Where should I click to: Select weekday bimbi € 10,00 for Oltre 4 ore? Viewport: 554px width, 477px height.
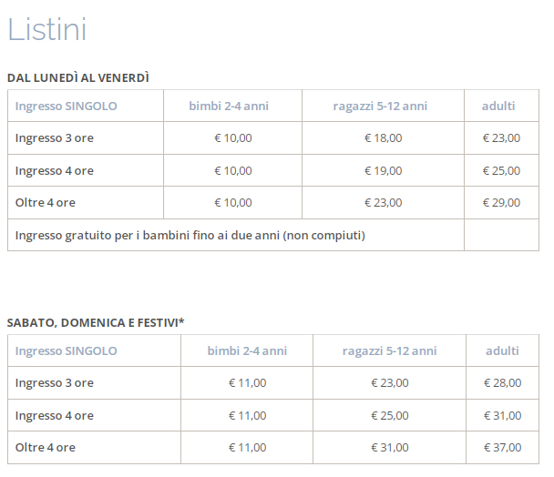click(232, 202)
